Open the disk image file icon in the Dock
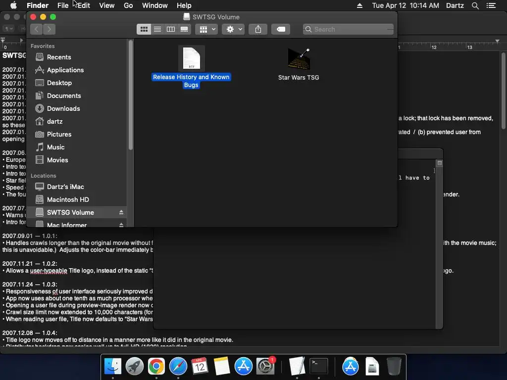Viewport: 507px width, 380px height. tap(372, 367)
